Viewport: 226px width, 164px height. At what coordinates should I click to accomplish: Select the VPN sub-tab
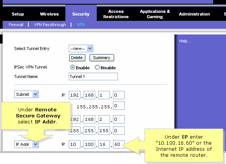click(x=80, y=25)
